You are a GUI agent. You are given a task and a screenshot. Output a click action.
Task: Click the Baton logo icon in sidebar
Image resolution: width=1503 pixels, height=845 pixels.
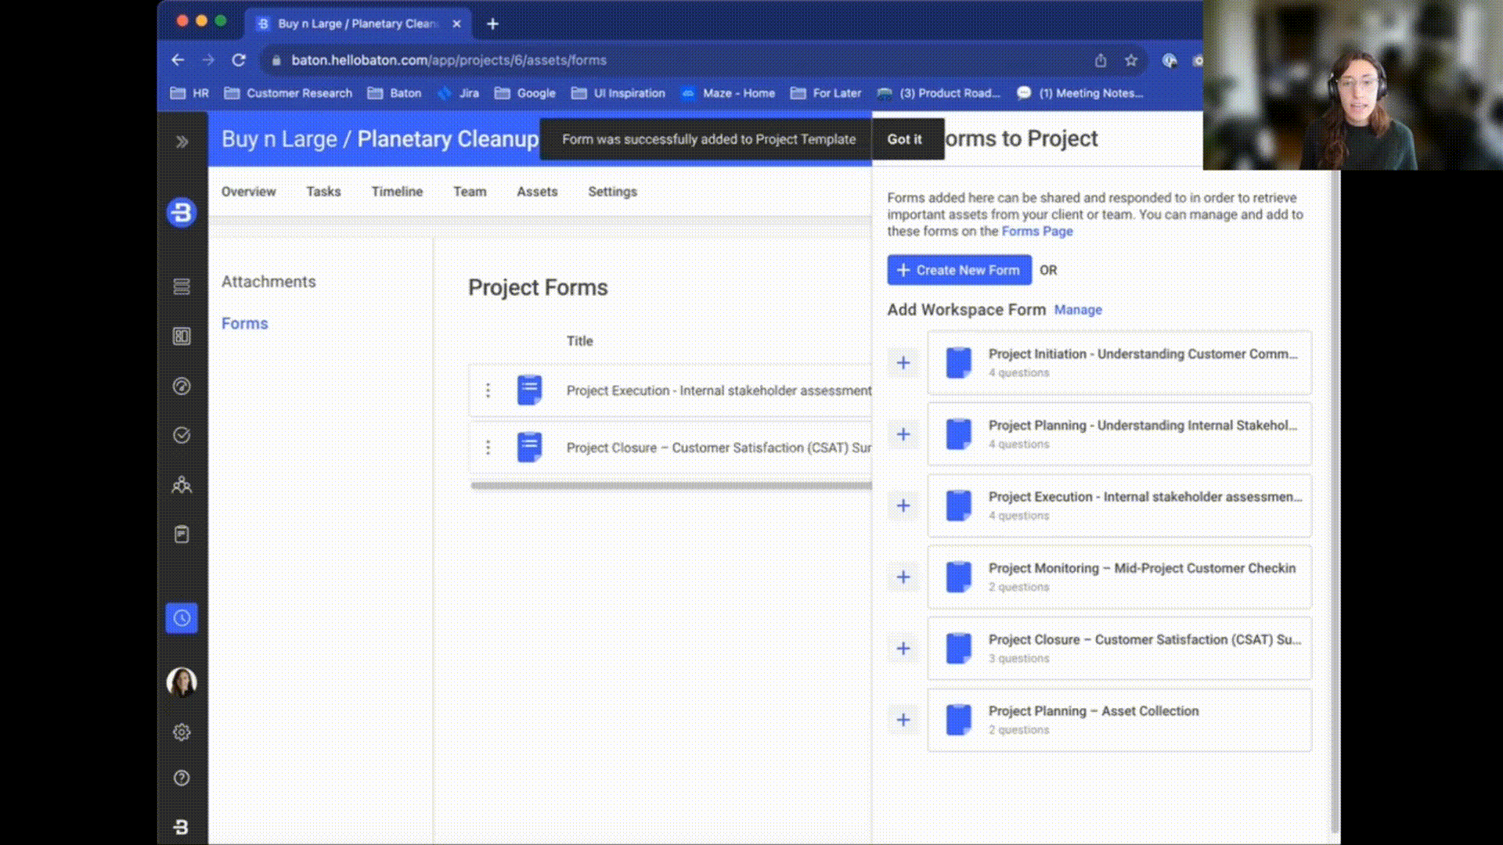click(182, 213)
